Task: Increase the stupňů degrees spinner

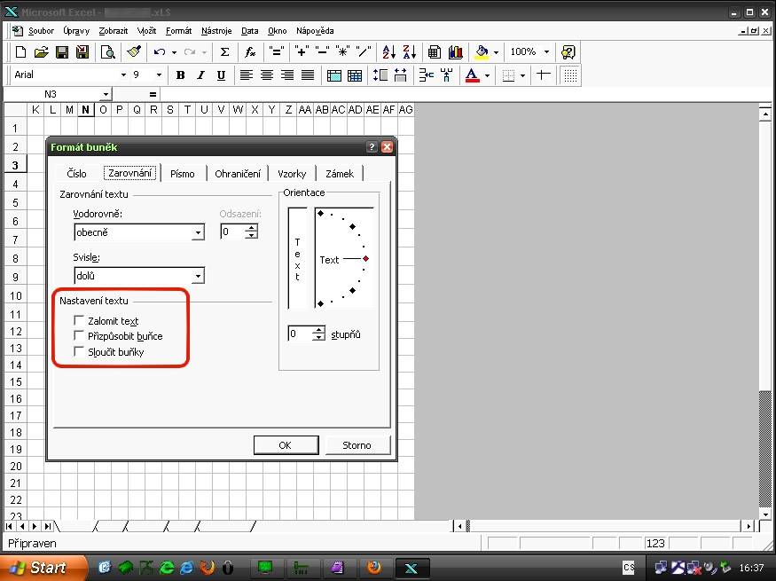Action: 319,330
